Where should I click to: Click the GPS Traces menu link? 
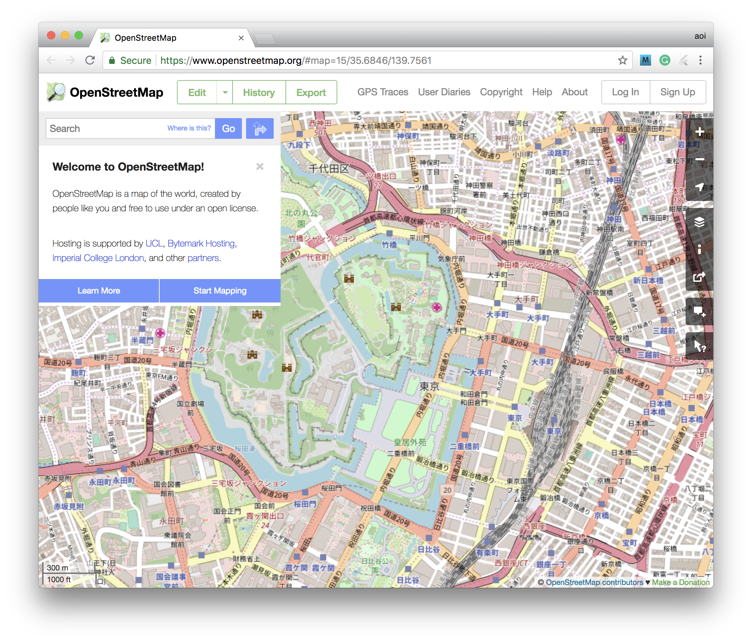click(x=383, y=92)
